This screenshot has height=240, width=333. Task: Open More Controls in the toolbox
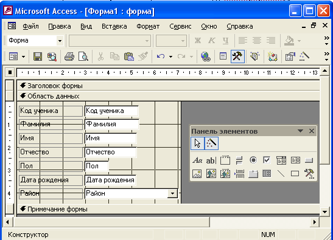pos(309,174)
